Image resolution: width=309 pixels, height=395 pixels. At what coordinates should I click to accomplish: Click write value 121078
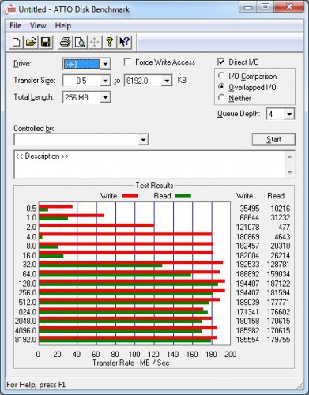[x=247, y=228]
